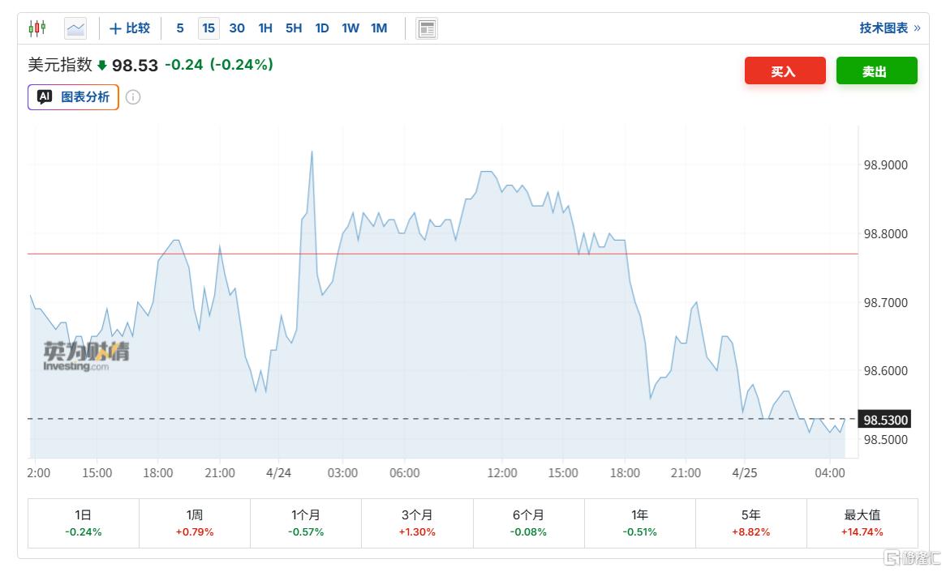Click the Investing.com watermark logo

click(x=86, y=356)
